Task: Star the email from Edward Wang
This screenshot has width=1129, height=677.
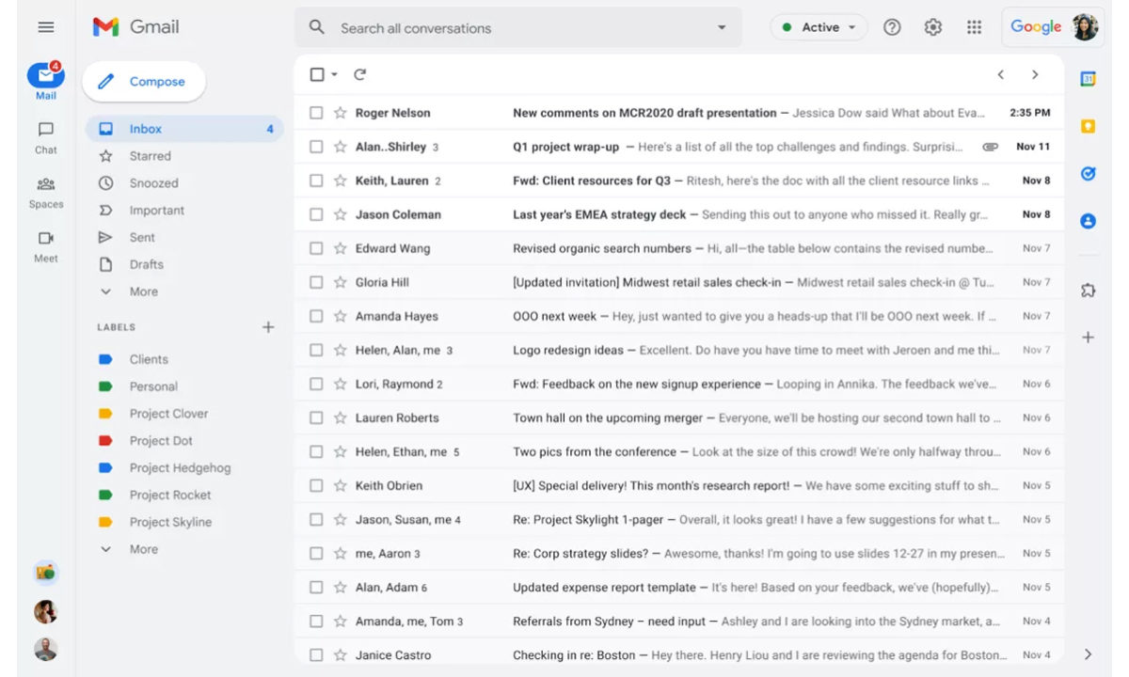Action: click(x=339, y=247)
